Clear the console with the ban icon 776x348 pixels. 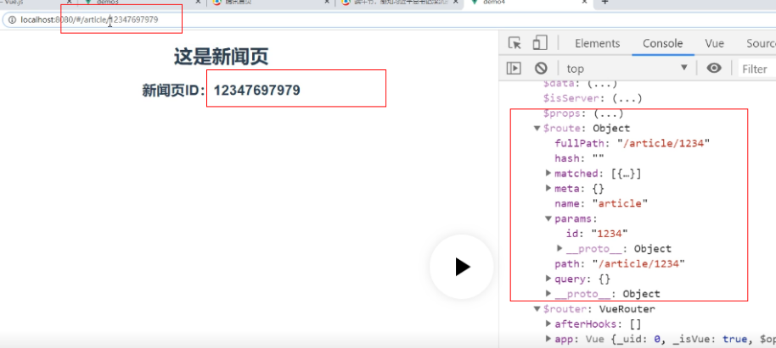coord(541,69)
